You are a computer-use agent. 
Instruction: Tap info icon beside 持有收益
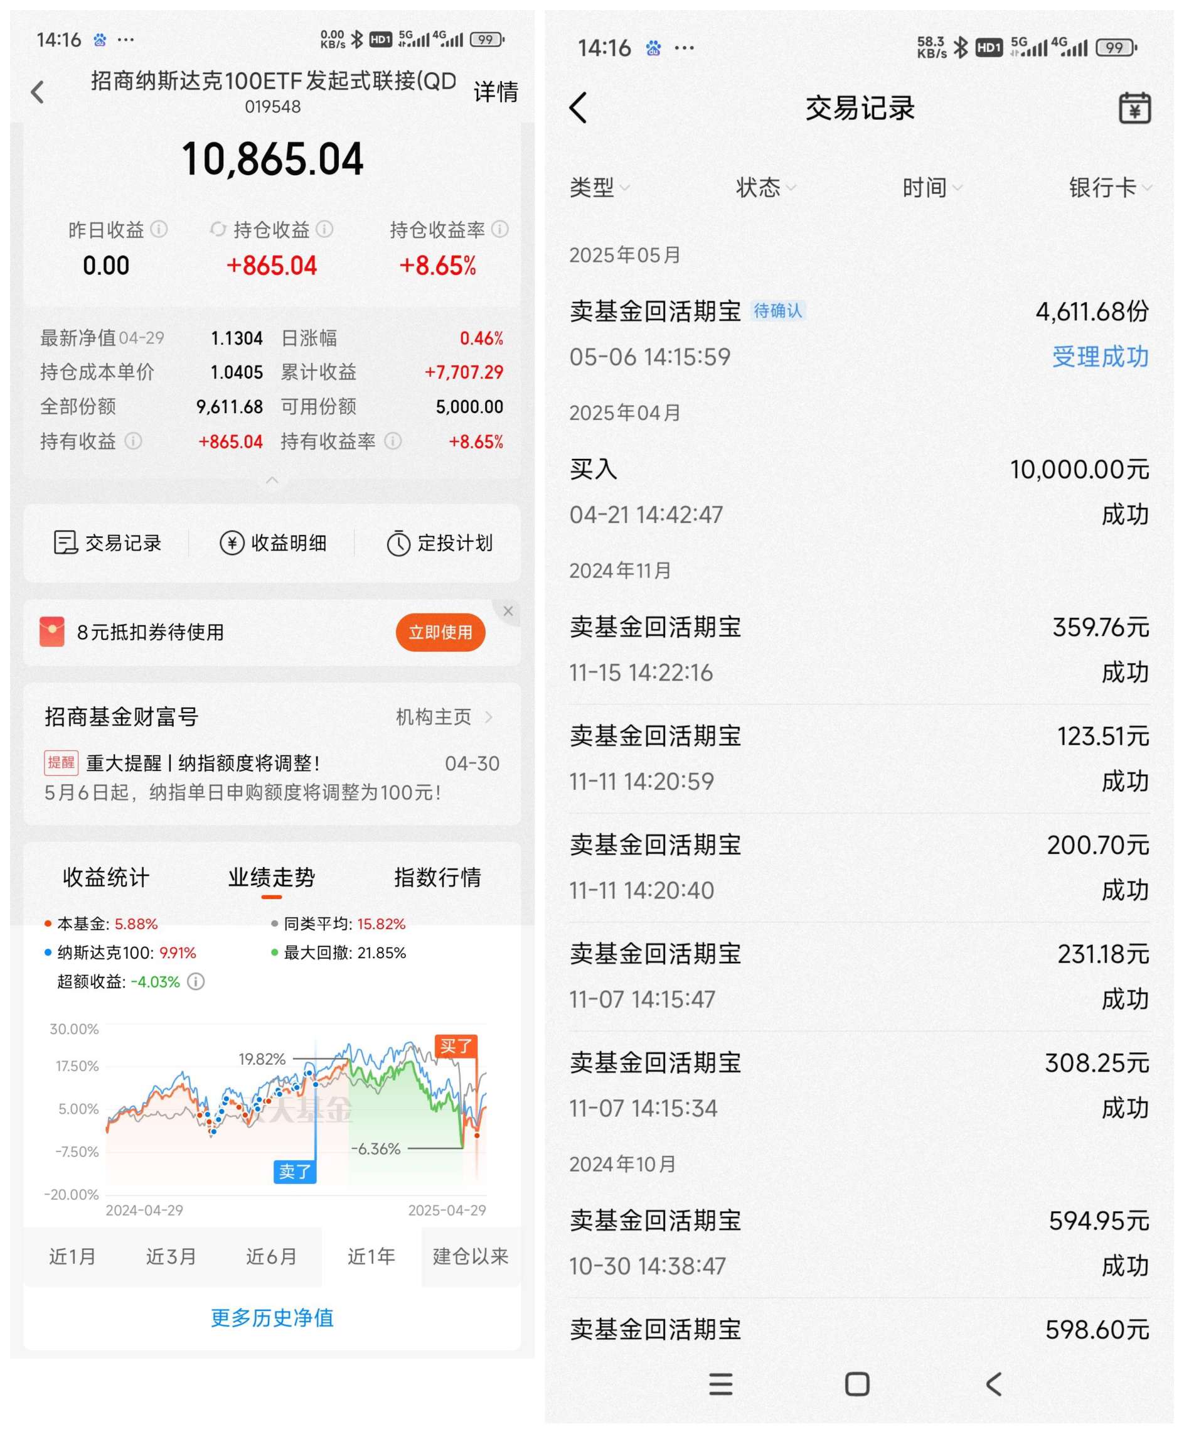pos(134,441)
